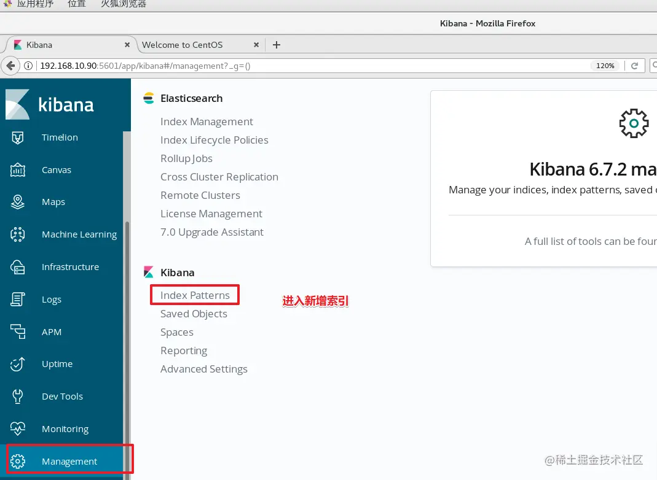Click the site information icon in address bar

tap(28, 66)
